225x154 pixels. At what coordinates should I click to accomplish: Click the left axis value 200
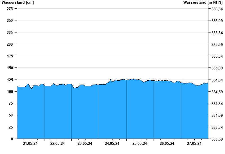pos(10,44)
